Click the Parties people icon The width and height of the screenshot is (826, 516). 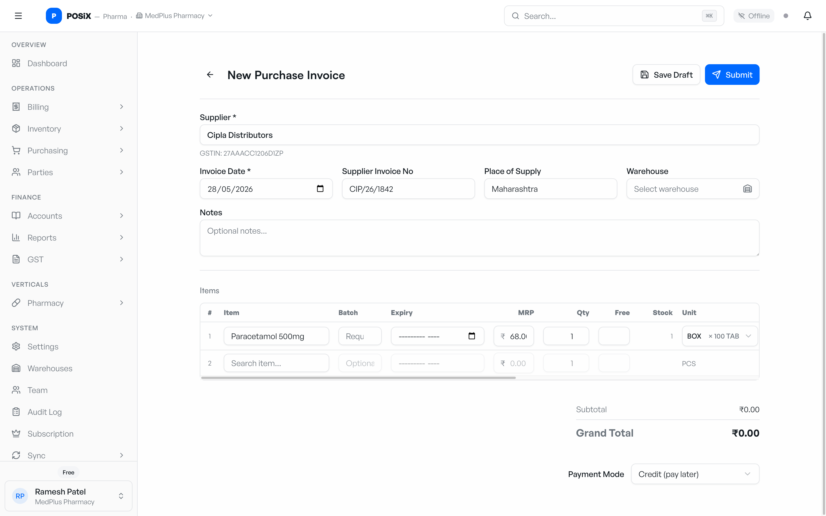click(16, 172)
